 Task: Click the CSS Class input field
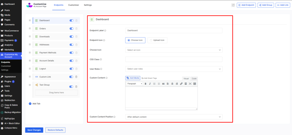pyautogui.click(x=174, y=59)
